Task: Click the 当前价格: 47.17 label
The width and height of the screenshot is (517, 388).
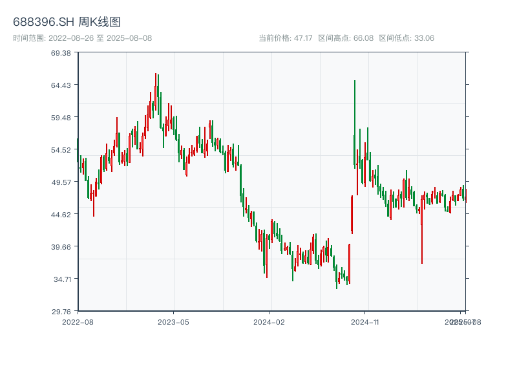Action: click(x=285, y=38)
